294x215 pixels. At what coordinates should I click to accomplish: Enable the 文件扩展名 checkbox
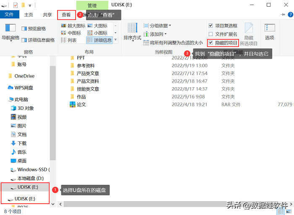click(x=210, y=34)
